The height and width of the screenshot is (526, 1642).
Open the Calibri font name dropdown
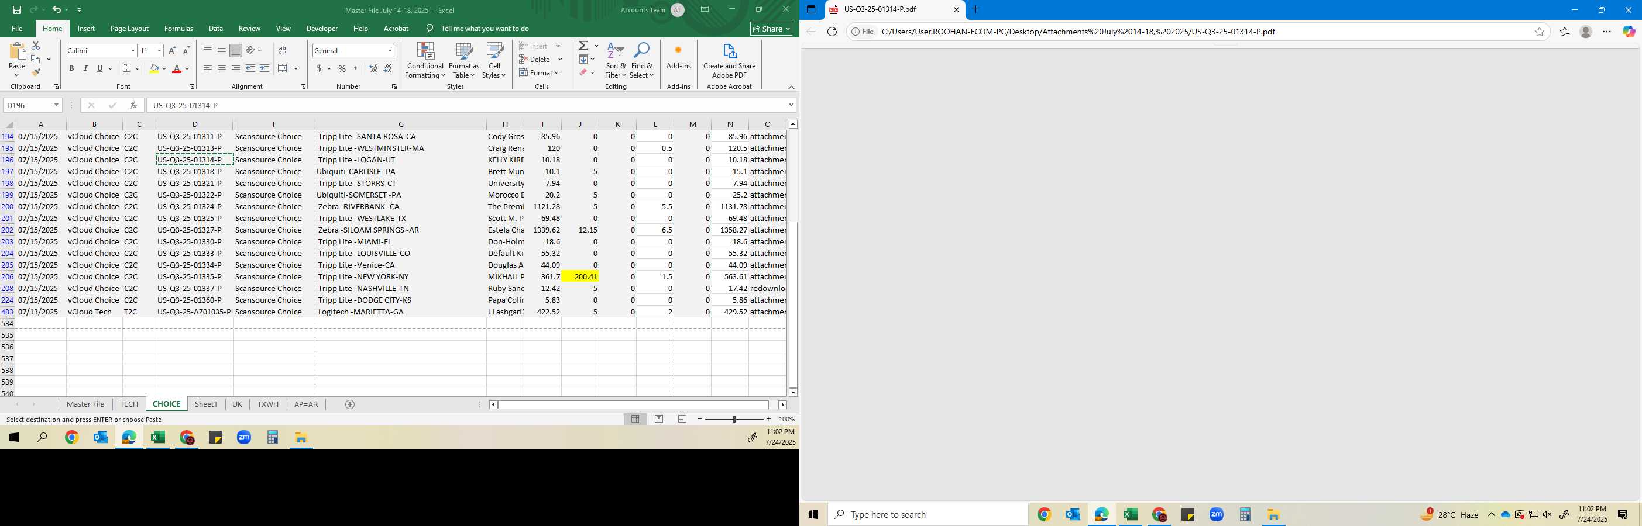(133, 50)
